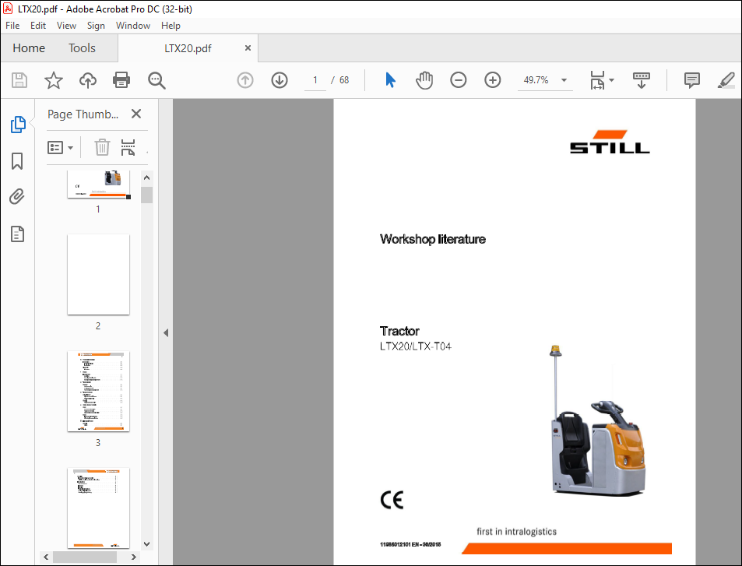Switch to the Home tab
The image size is (742, 566).
(29, 47)
